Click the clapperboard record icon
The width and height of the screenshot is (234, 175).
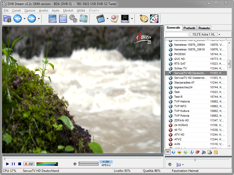101,19
